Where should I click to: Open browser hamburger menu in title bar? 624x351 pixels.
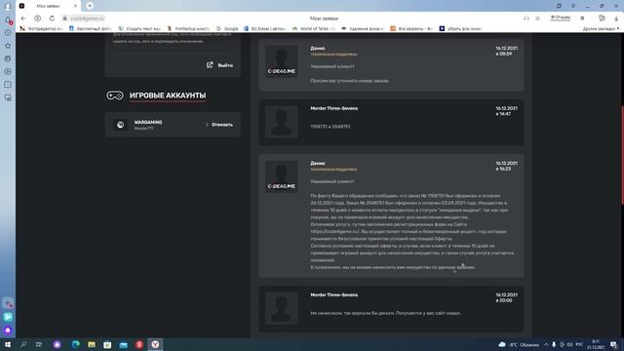click(573, 6)
